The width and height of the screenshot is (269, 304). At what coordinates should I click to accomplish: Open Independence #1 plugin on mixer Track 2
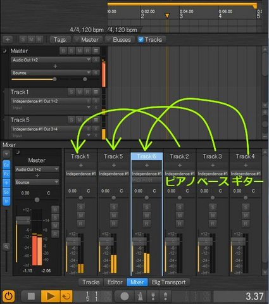pyautogui.click(x=180, y=174)
